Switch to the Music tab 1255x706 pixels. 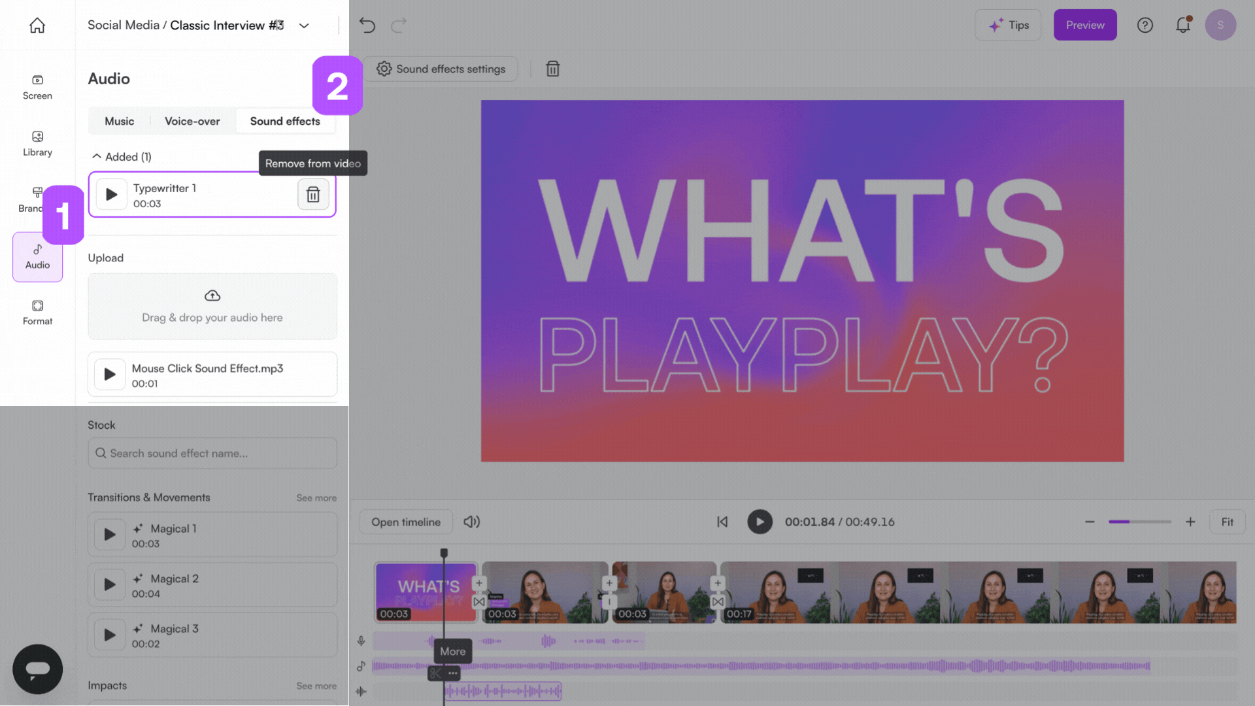(119, 122)
